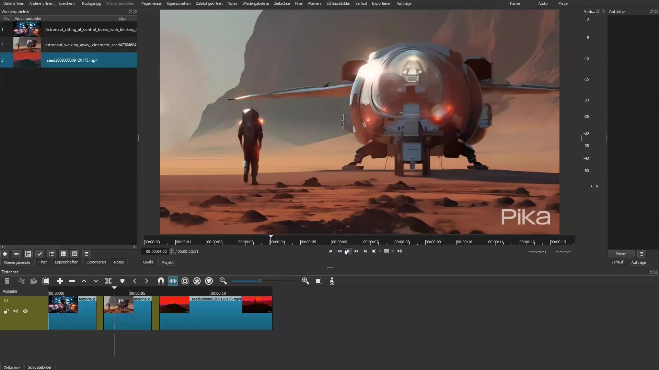Click the Exportieren button in toolbar

[382, 4]
